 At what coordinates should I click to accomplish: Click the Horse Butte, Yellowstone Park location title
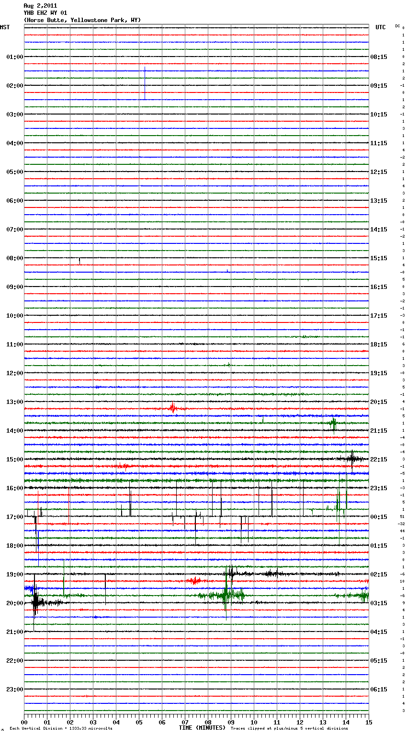coord(82,20)
